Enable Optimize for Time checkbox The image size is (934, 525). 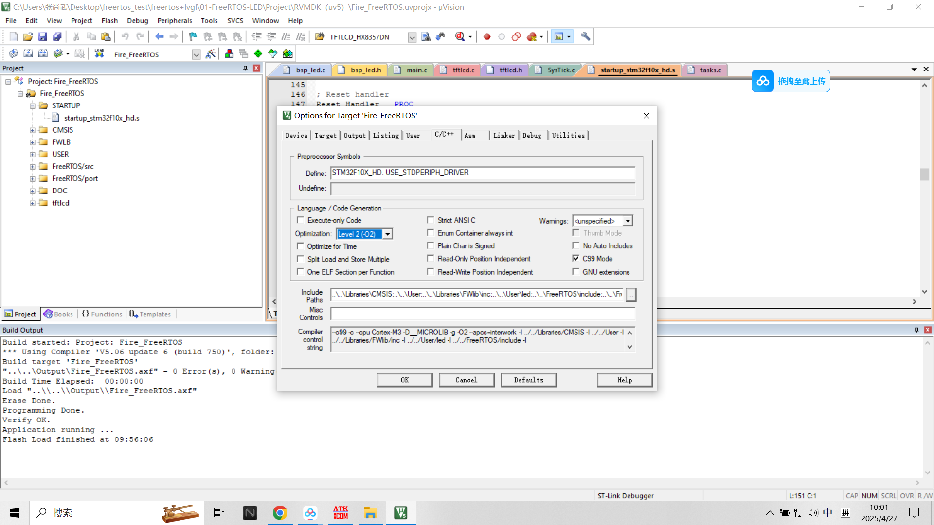coord(301,246)
